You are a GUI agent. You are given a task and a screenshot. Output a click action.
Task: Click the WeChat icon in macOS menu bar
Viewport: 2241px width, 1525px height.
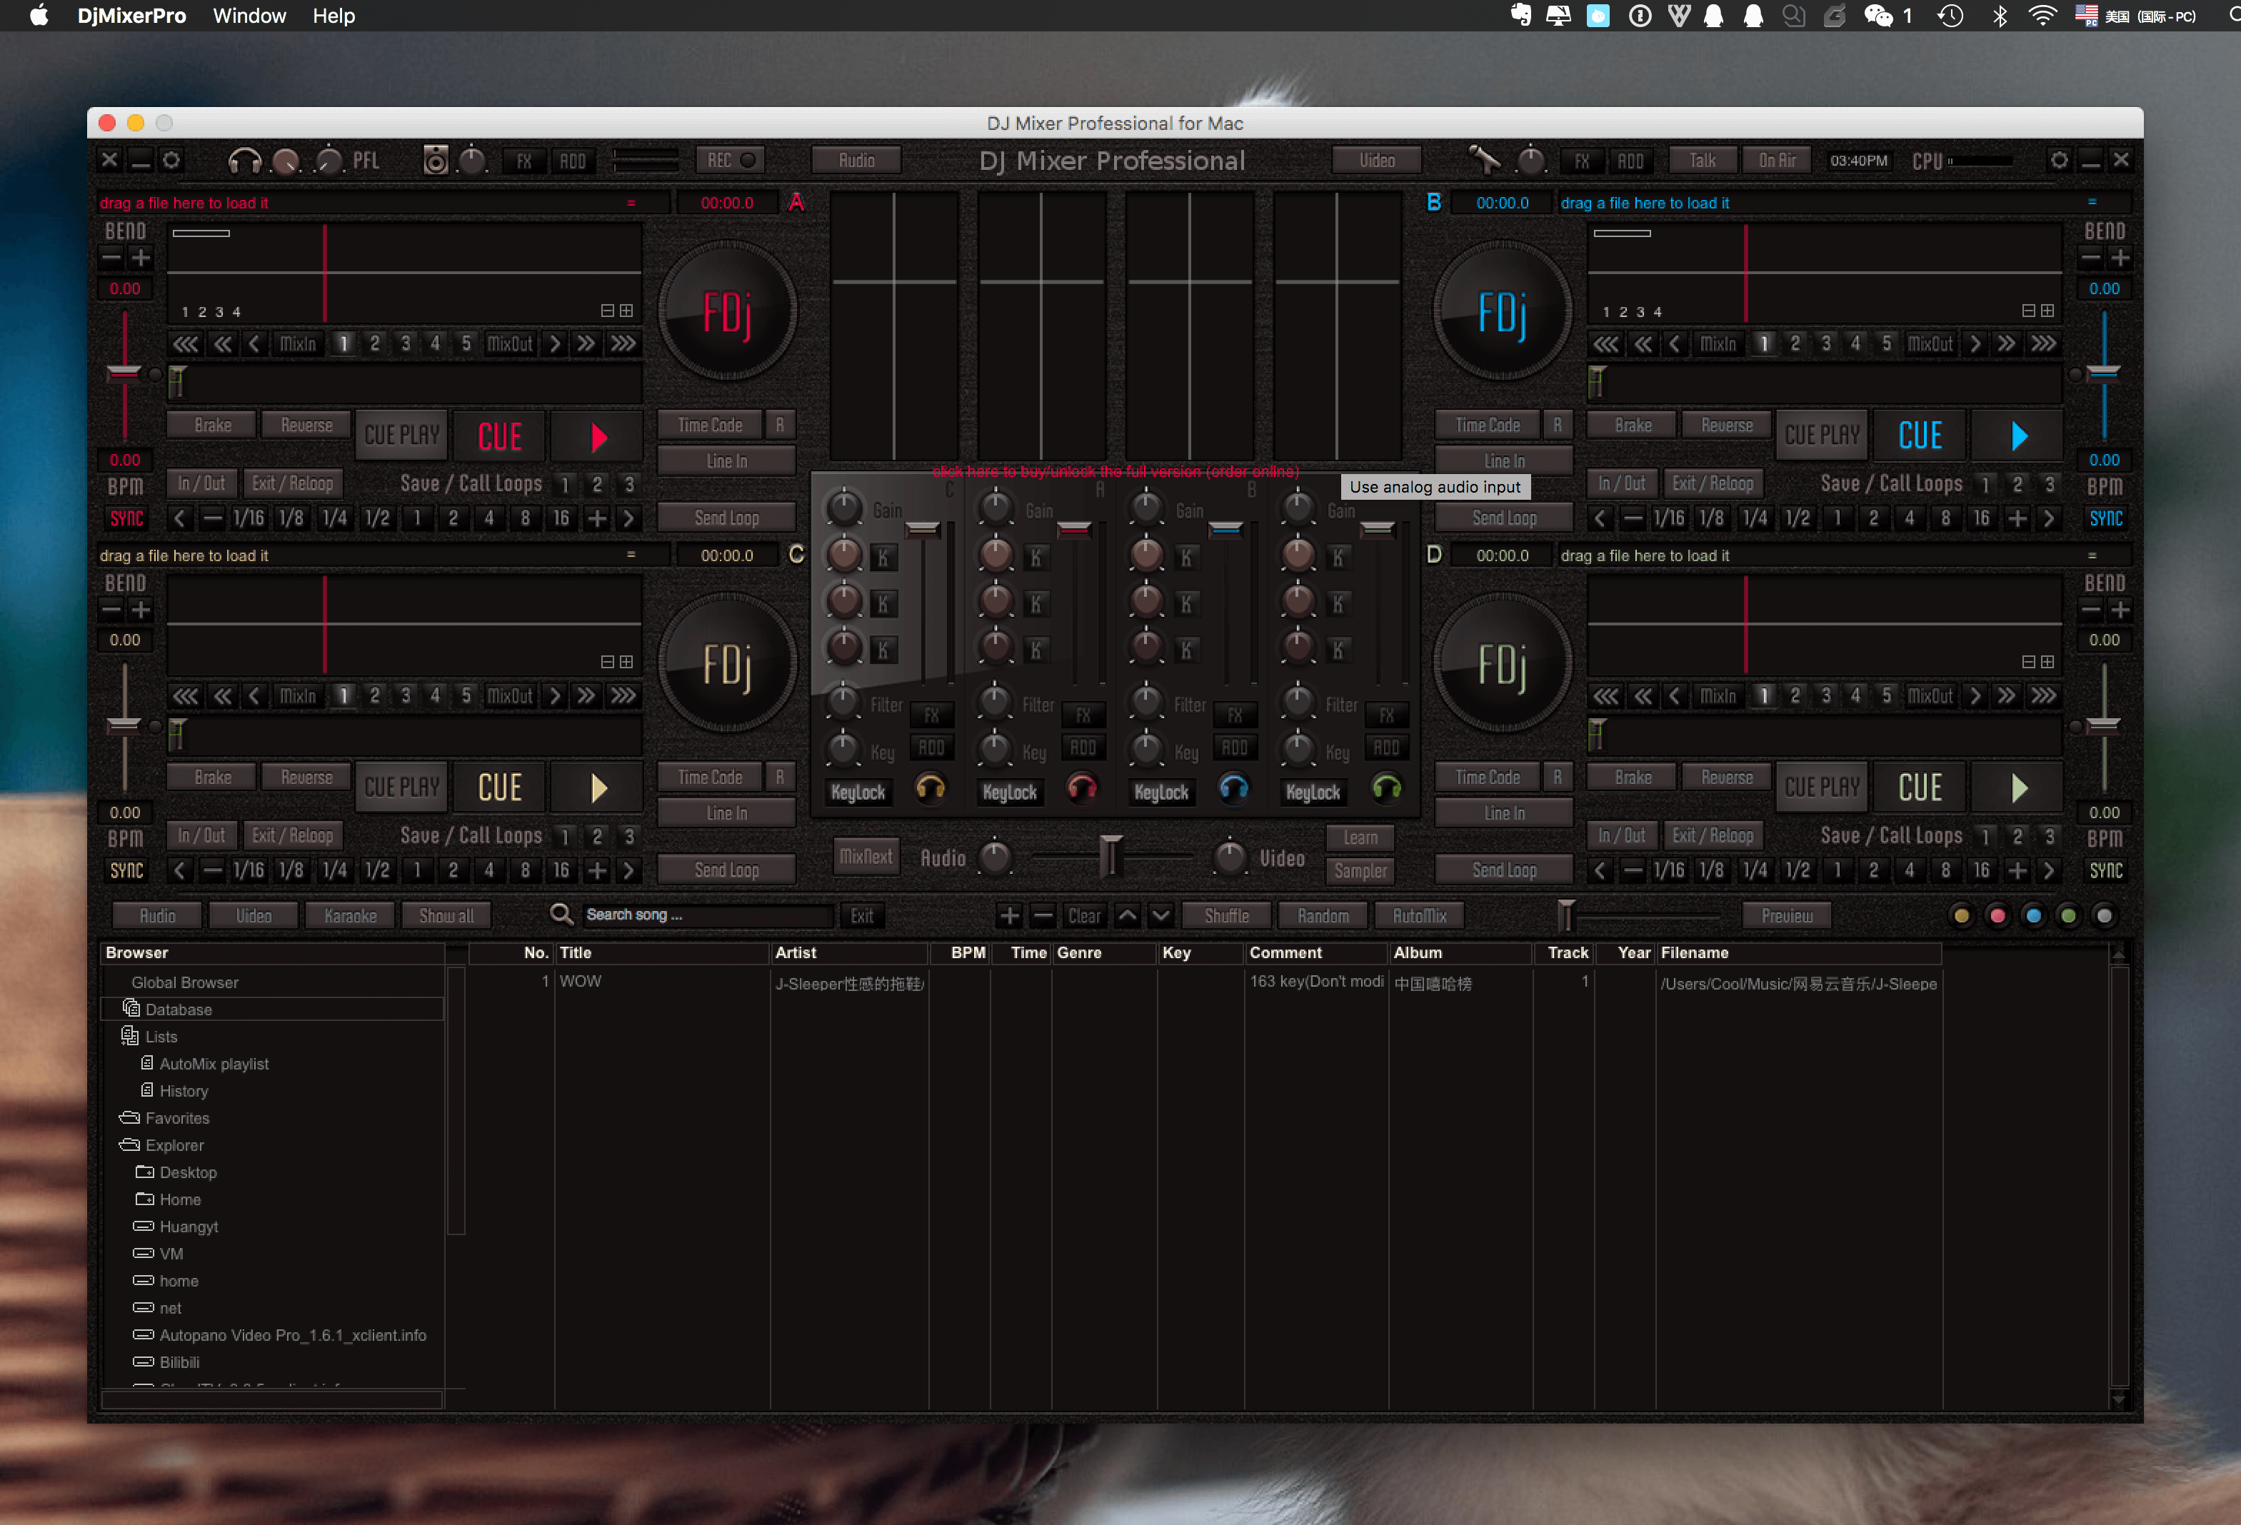point(1877,16)
